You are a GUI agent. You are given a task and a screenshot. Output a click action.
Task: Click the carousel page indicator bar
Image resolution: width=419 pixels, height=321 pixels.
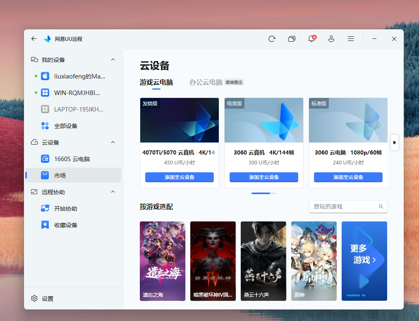point(264,193)
